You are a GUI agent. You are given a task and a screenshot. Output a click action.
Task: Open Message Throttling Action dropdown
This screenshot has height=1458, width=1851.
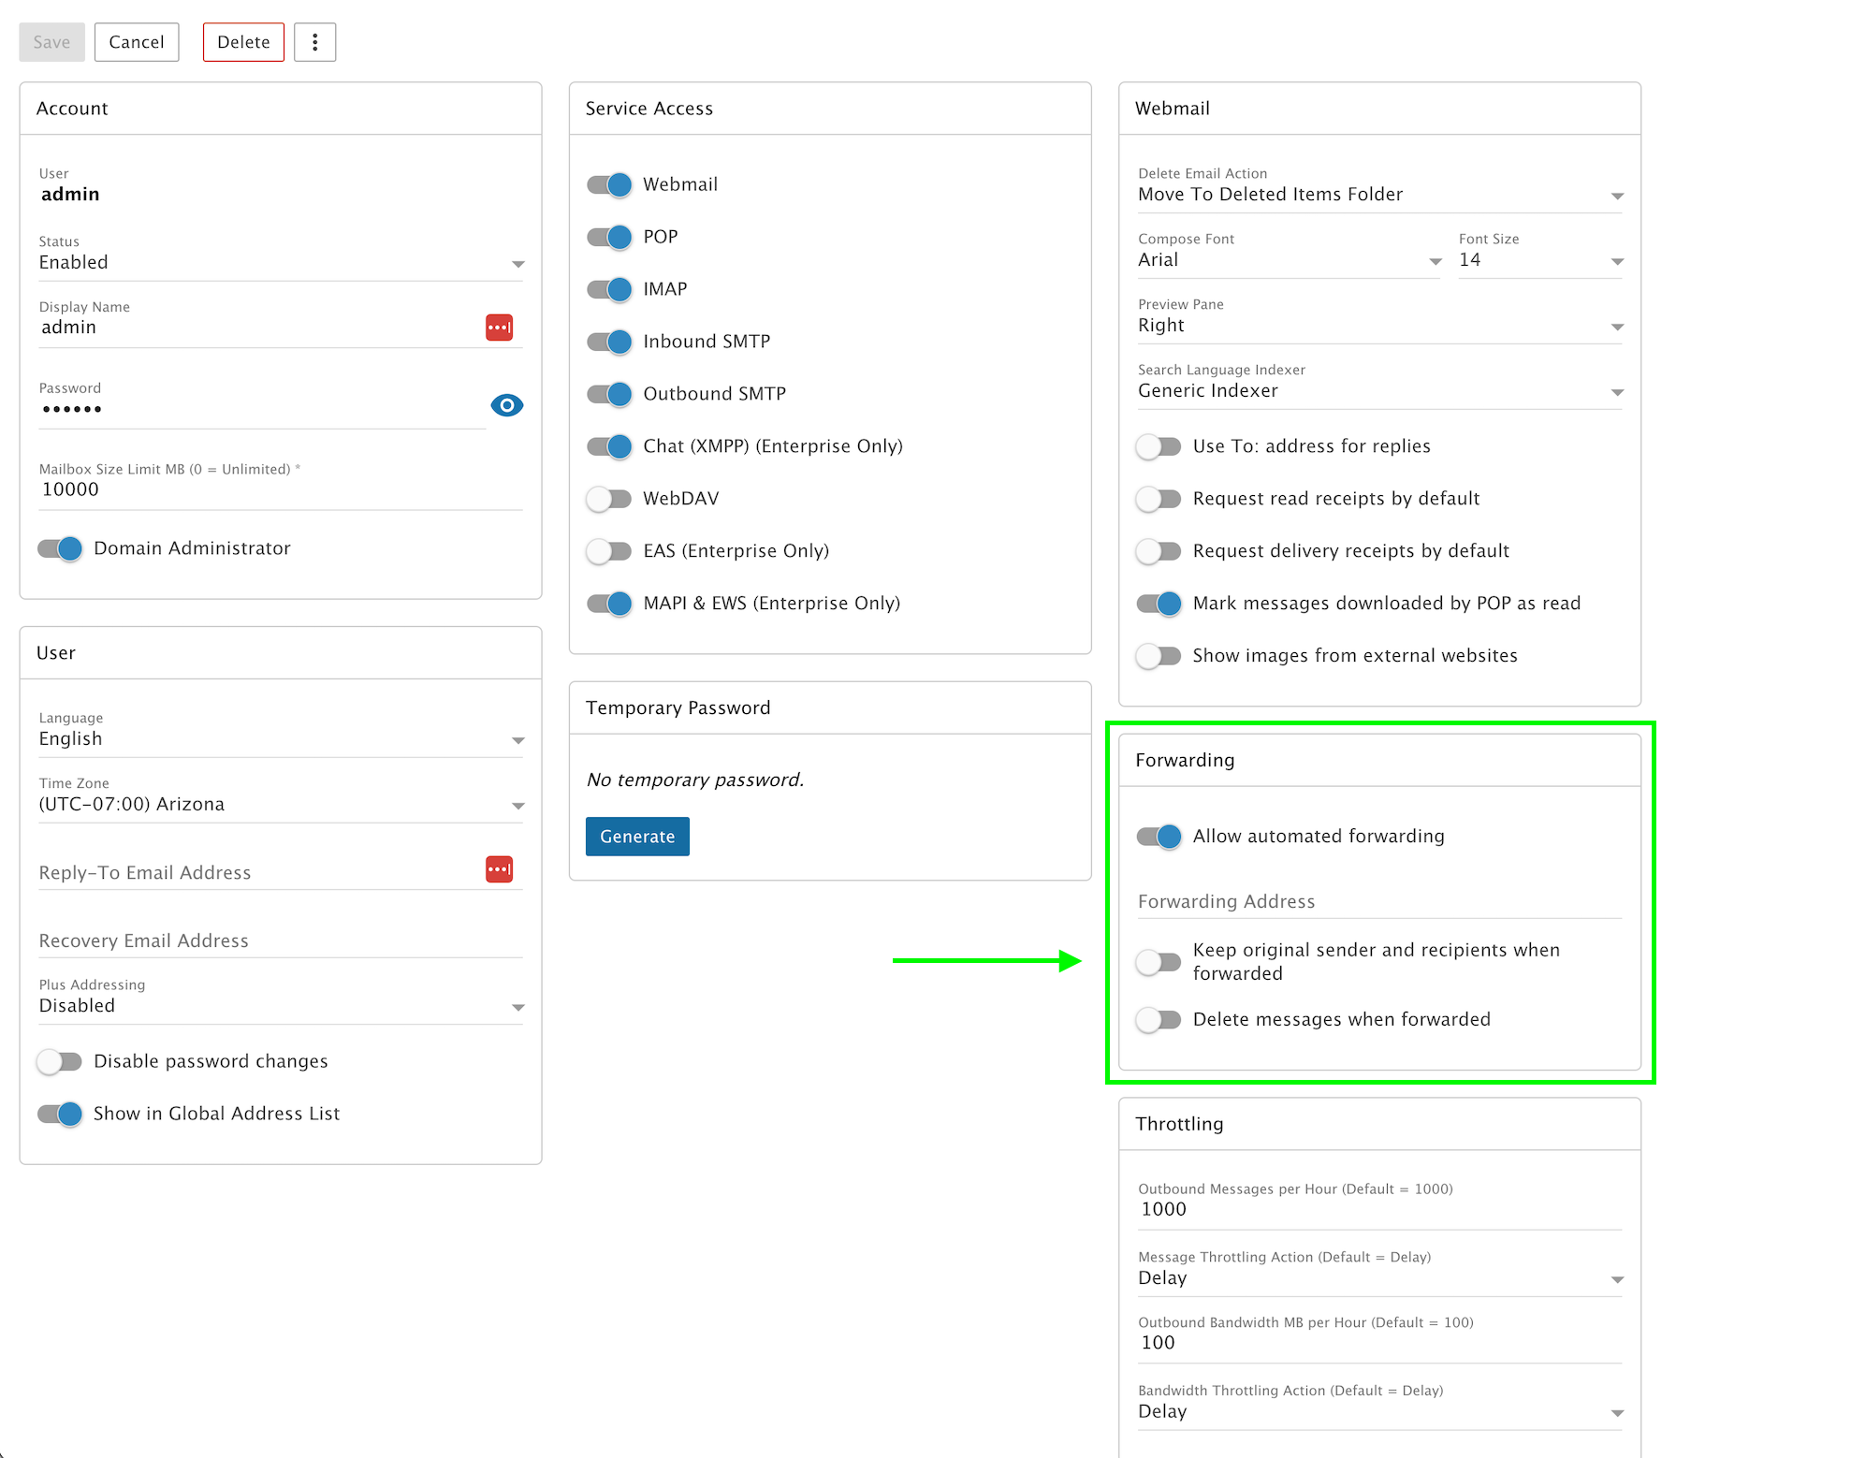1379,1278
